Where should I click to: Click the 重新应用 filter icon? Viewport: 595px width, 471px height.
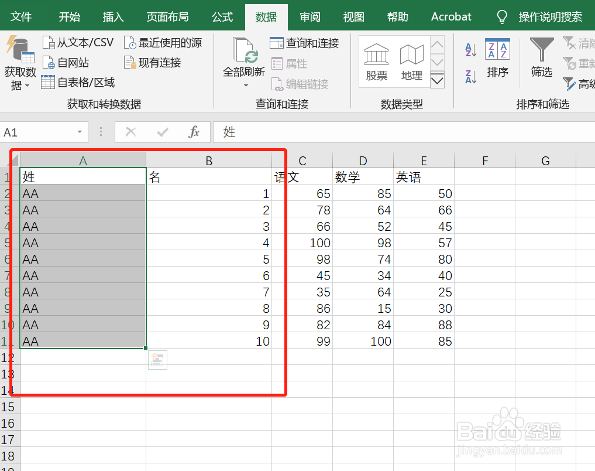tap(570, 63)
